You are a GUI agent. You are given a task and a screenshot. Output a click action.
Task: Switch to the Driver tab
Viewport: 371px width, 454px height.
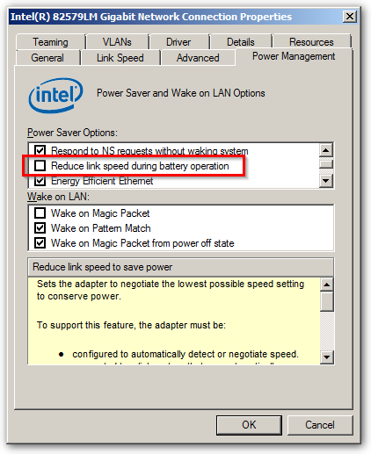coord(178,42)
